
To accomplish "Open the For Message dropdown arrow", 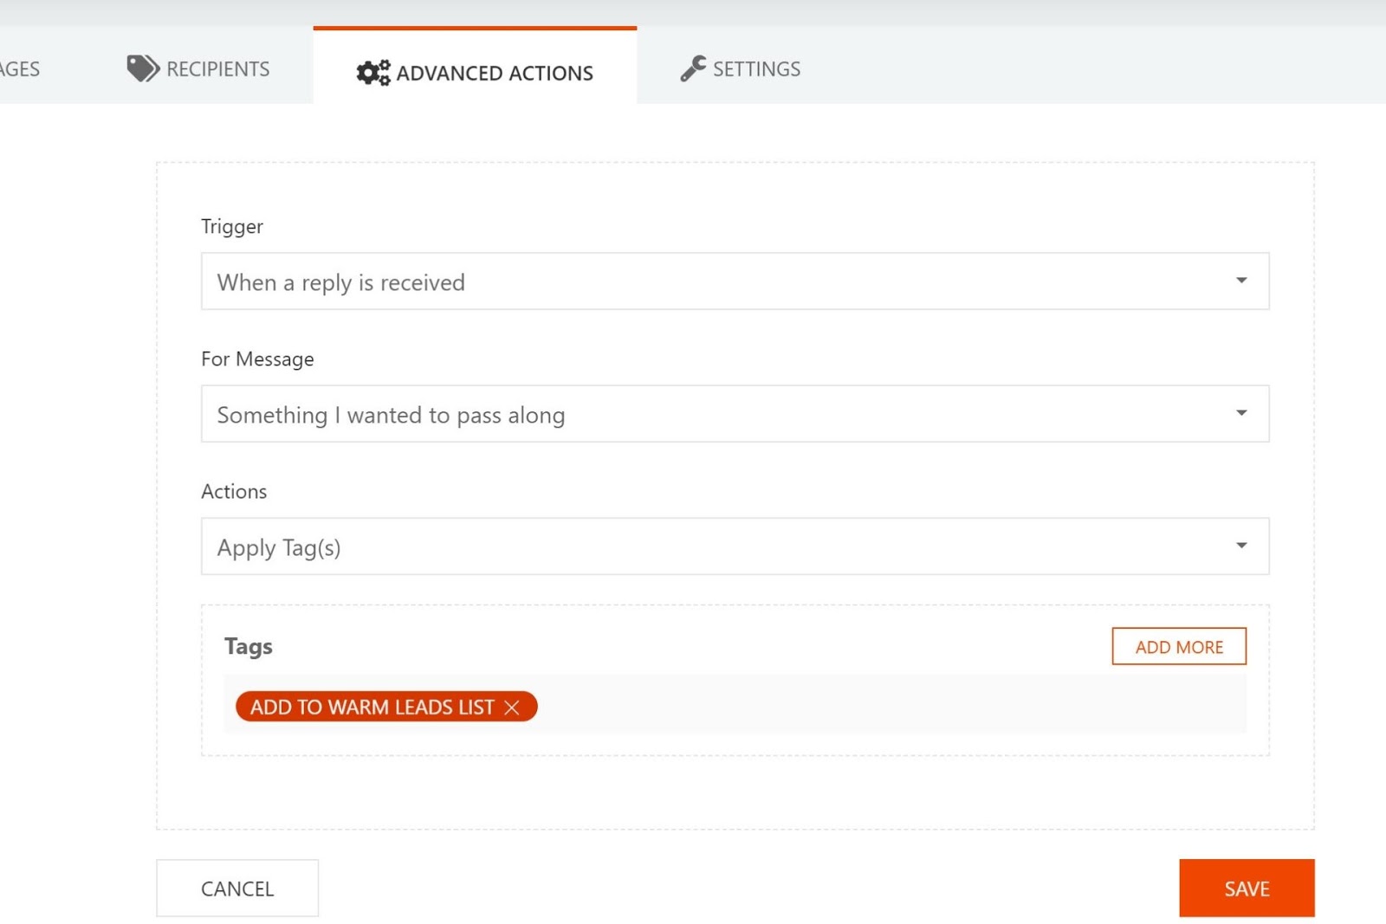I will point(1240,413).
